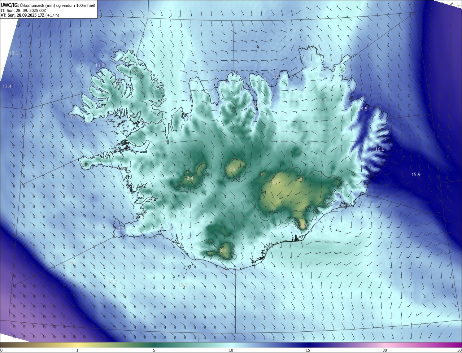
Task: Click the 16.0 value label in the east fjords
Action: click(380, 149)
